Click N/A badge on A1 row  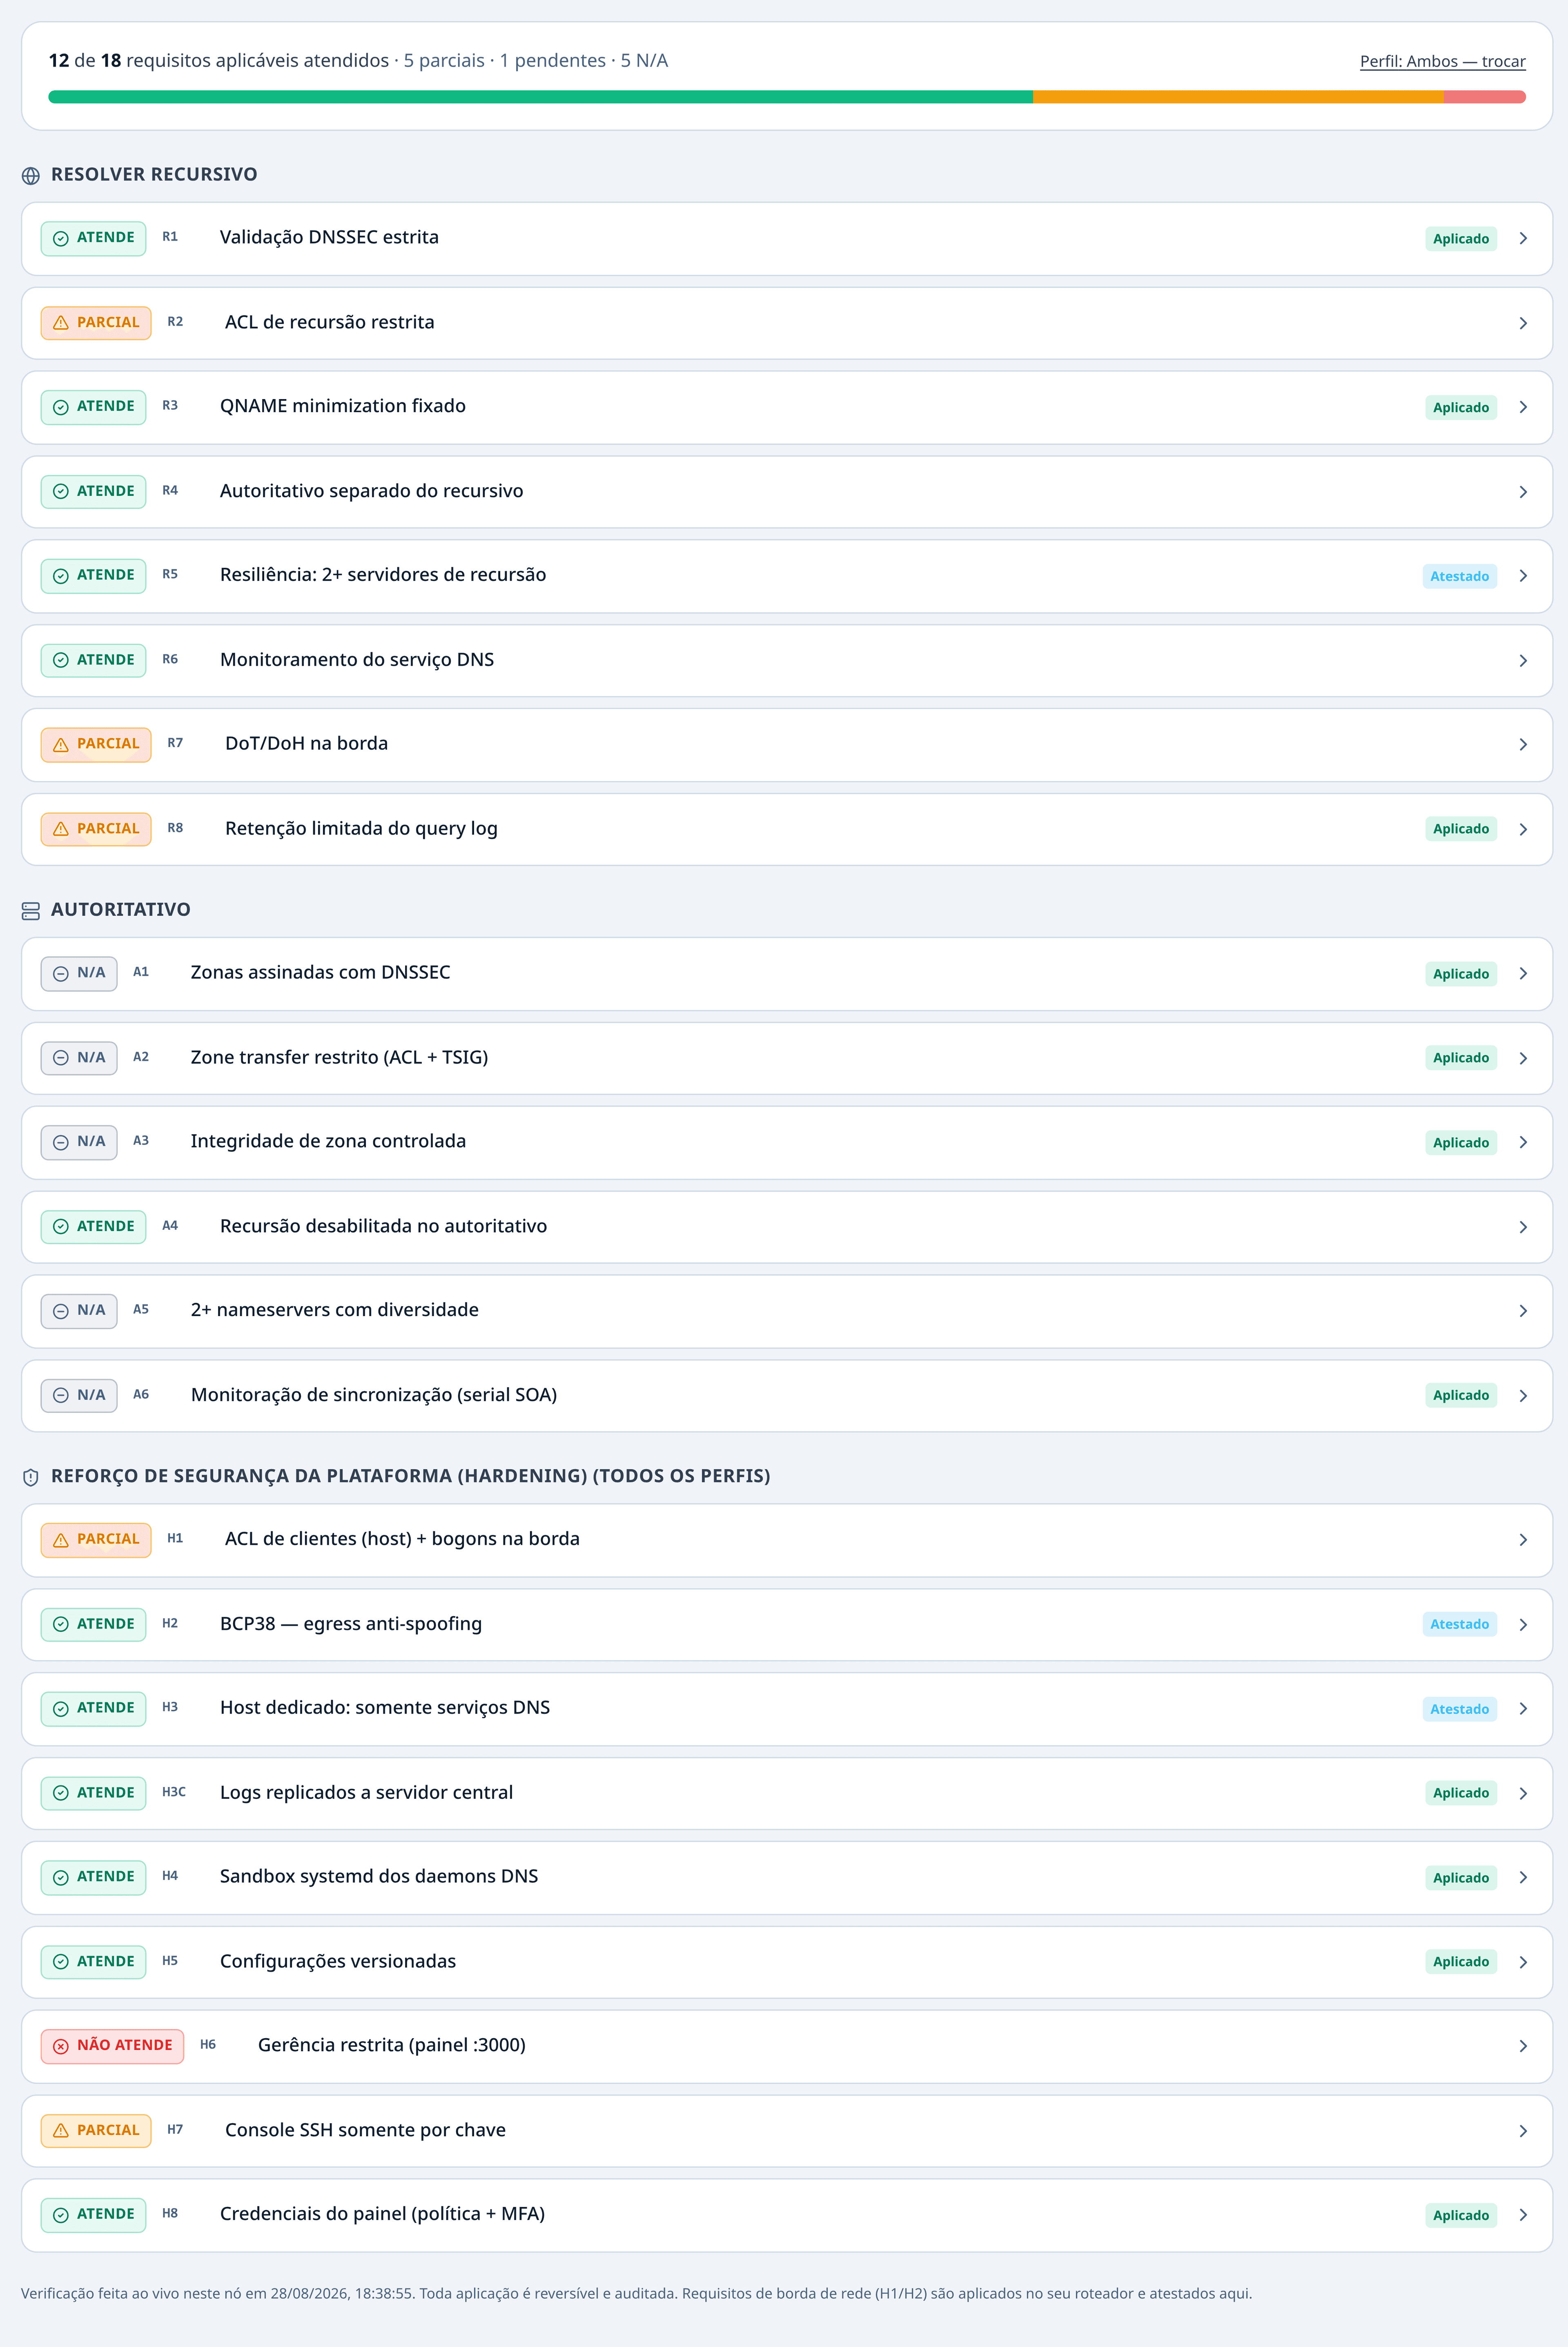[79, 974]
